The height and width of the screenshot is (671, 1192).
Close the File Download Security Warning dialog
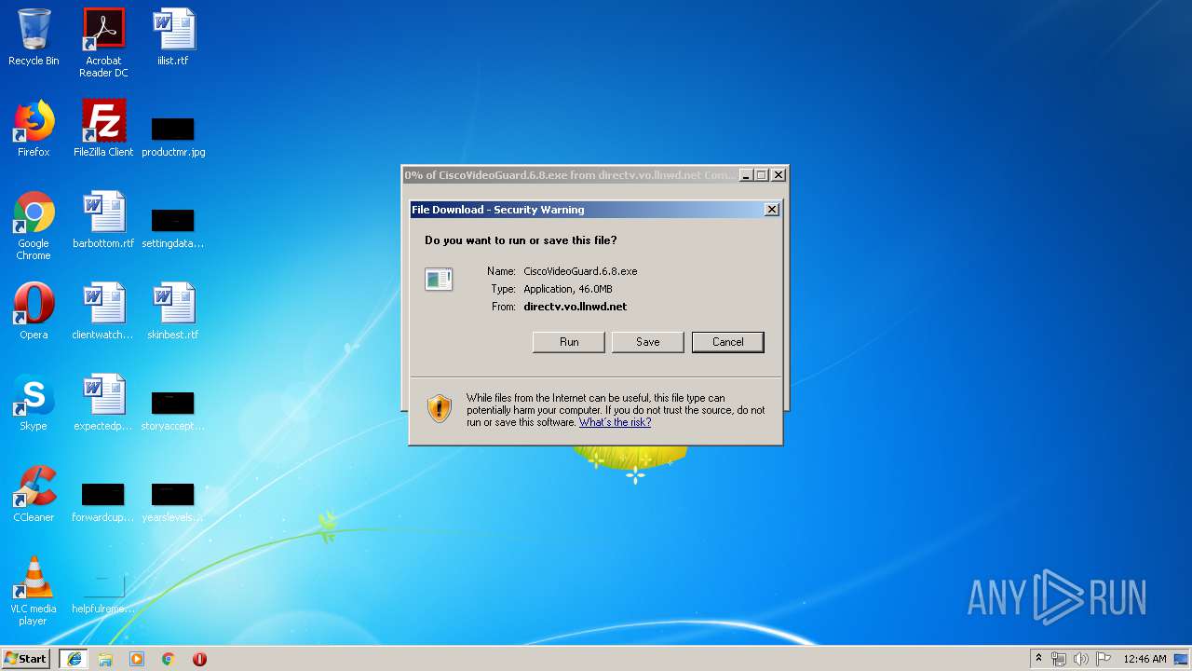pyautogui.click(x=771, y=210)
